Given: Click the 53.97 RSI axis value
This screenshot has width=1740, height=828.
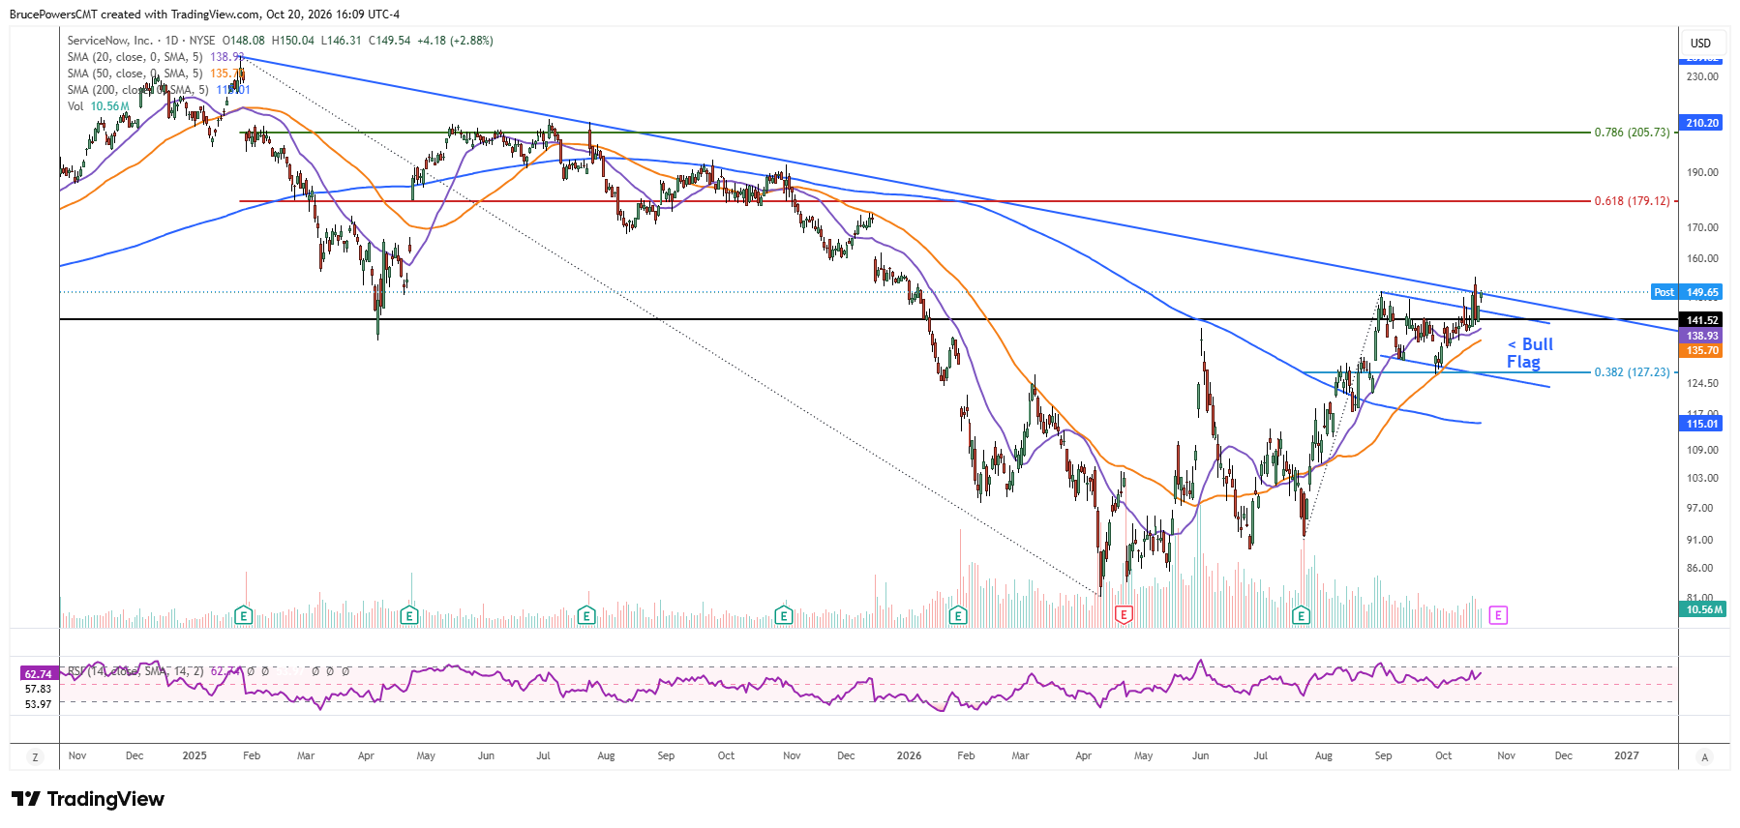Looking at the screenshot, I should point(39,704).
